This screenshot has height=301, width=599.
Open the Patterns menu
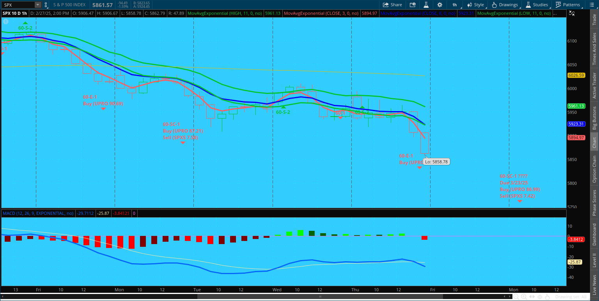tap(568, 5)
